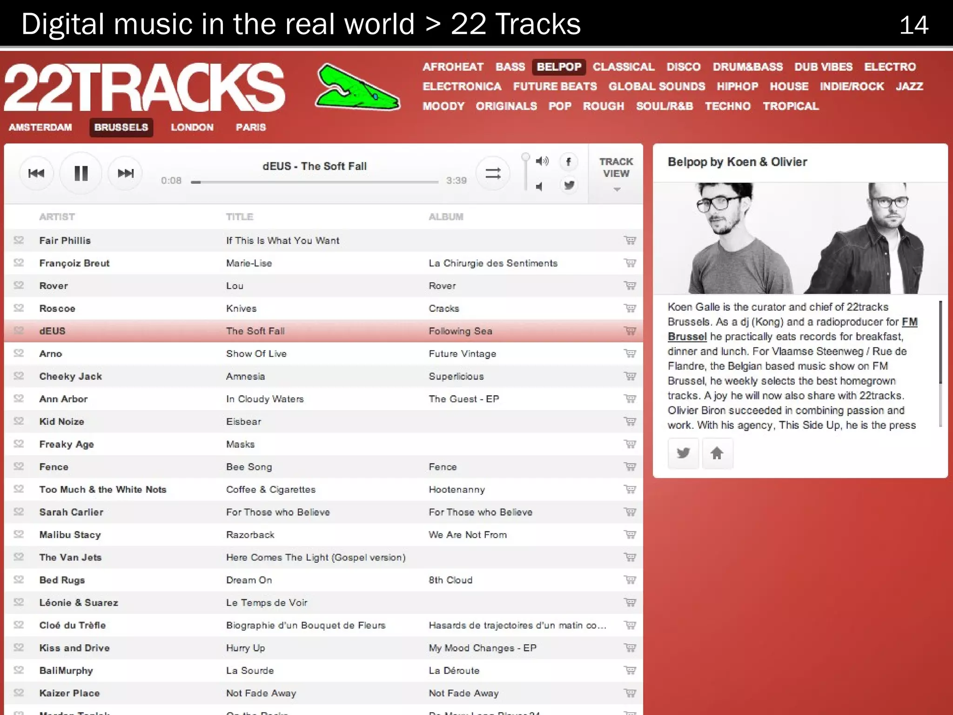Click the volume down speaker icon
953x715 pixels.
(539, 187)
